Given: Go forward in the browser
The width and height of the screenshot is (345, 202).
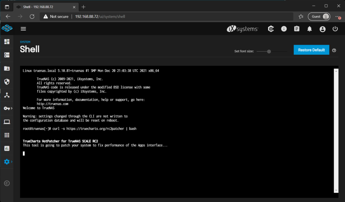Looking at the screenshot, I should click(x=20, y=16).
